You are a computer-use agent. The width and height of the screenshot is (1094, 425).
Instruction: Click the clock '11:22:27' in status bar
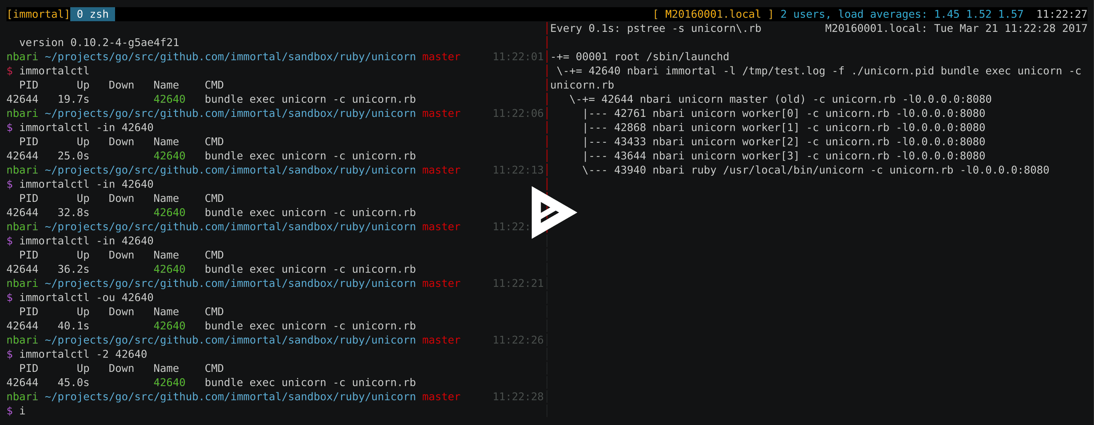pyautogui.click(x=1062, y=14)
